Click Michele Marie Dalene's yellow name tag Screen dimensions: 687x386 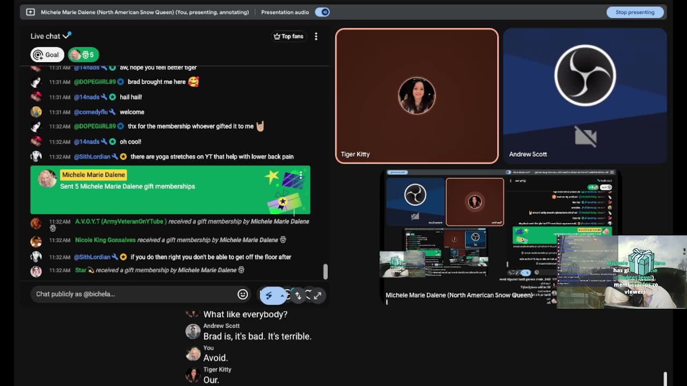[x=93, y=175]
